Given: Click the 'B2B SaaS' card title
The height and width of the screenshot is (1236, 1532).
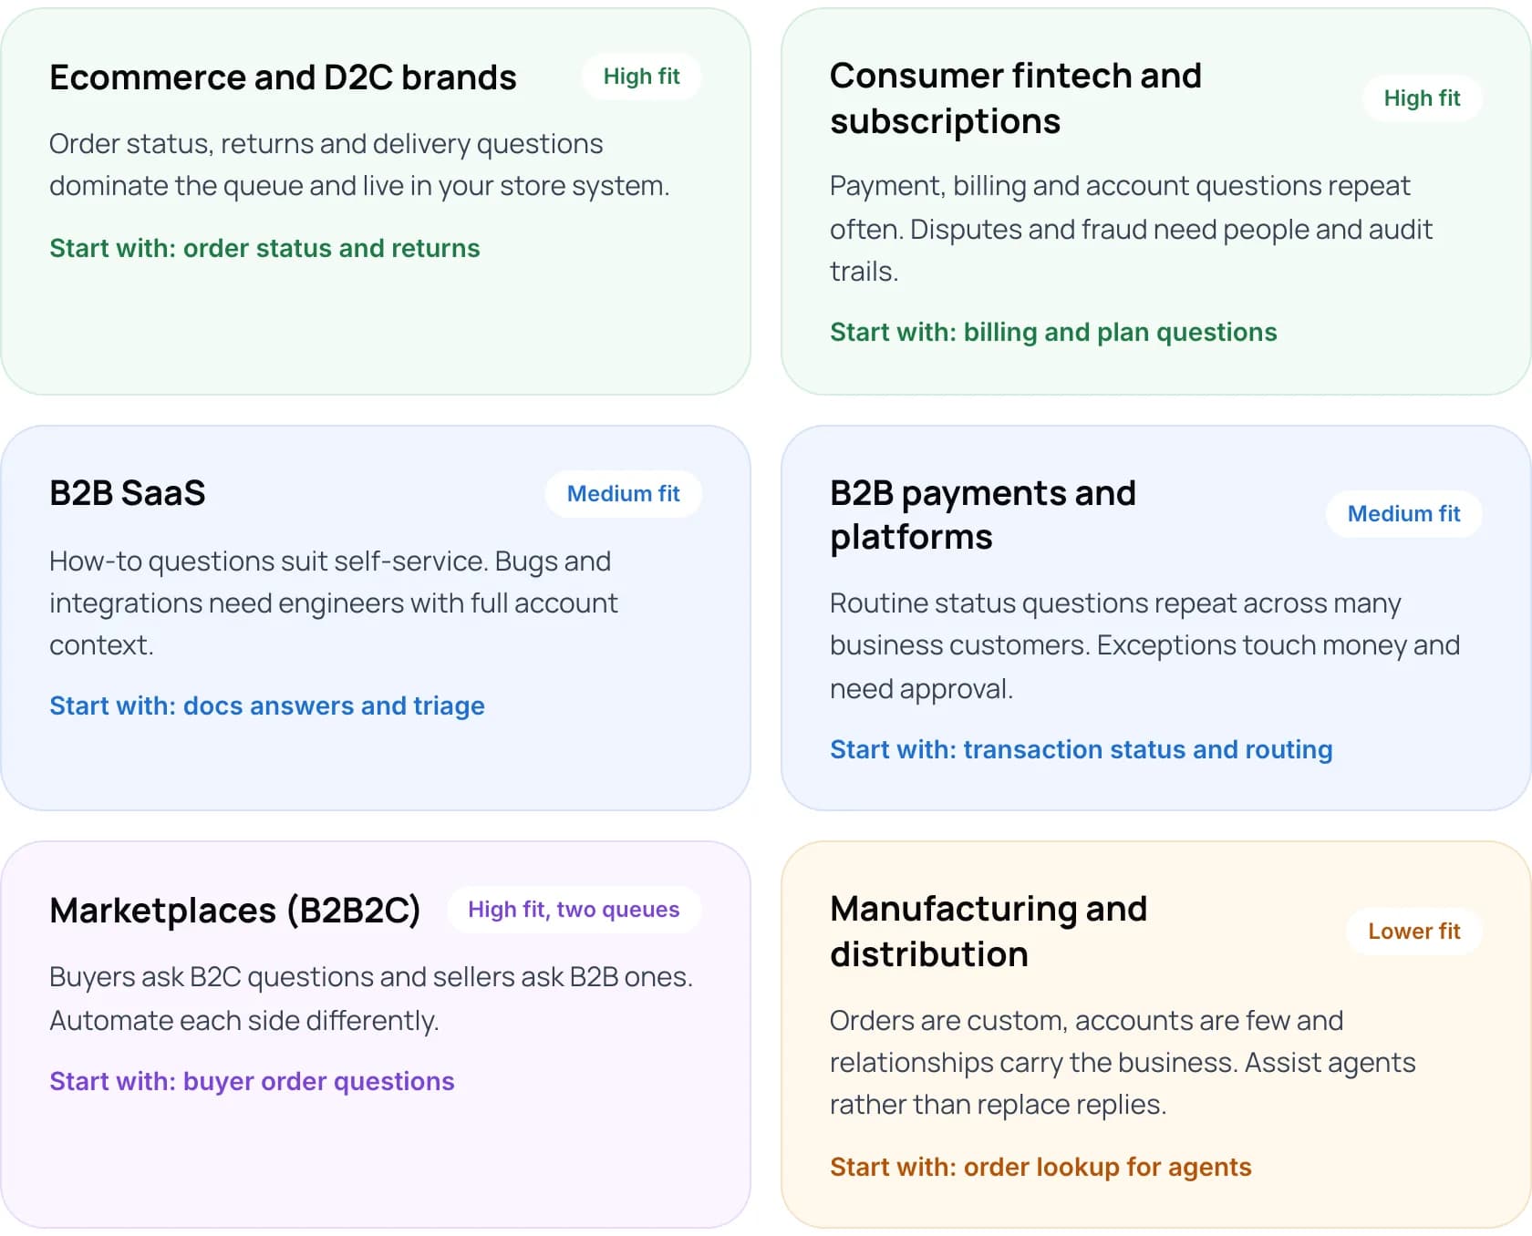Looking at the screenshot, I should [x=128, y=493].
